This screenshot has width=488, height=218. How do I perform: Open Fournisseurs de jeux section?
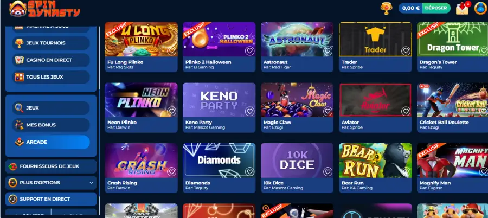tap(51, 166)
